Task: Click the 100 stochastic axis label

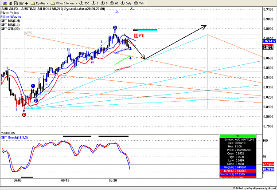Action: (265, 140)
